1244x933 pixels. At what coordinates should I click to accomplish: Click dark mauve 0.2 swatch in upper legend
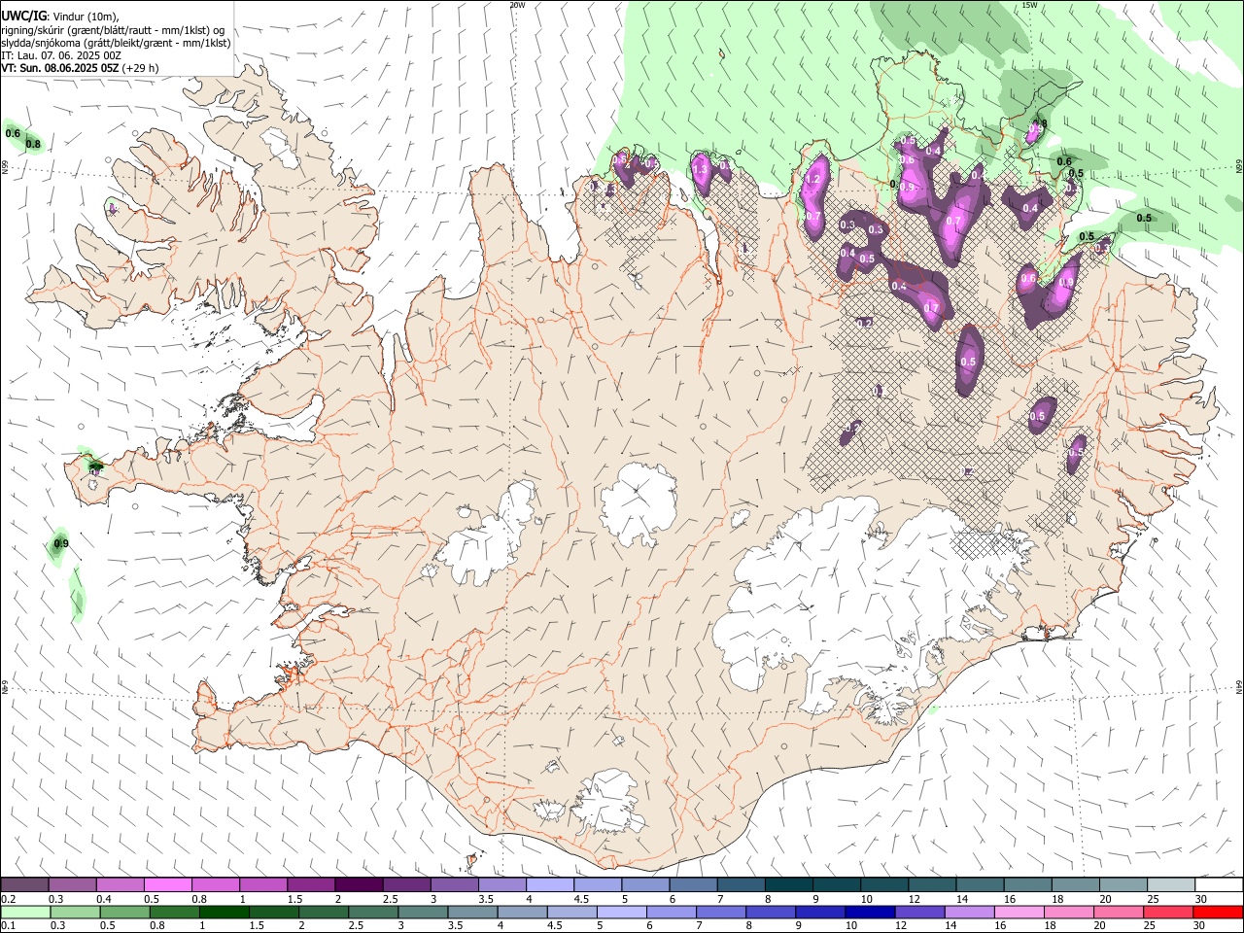pos(24,885)
